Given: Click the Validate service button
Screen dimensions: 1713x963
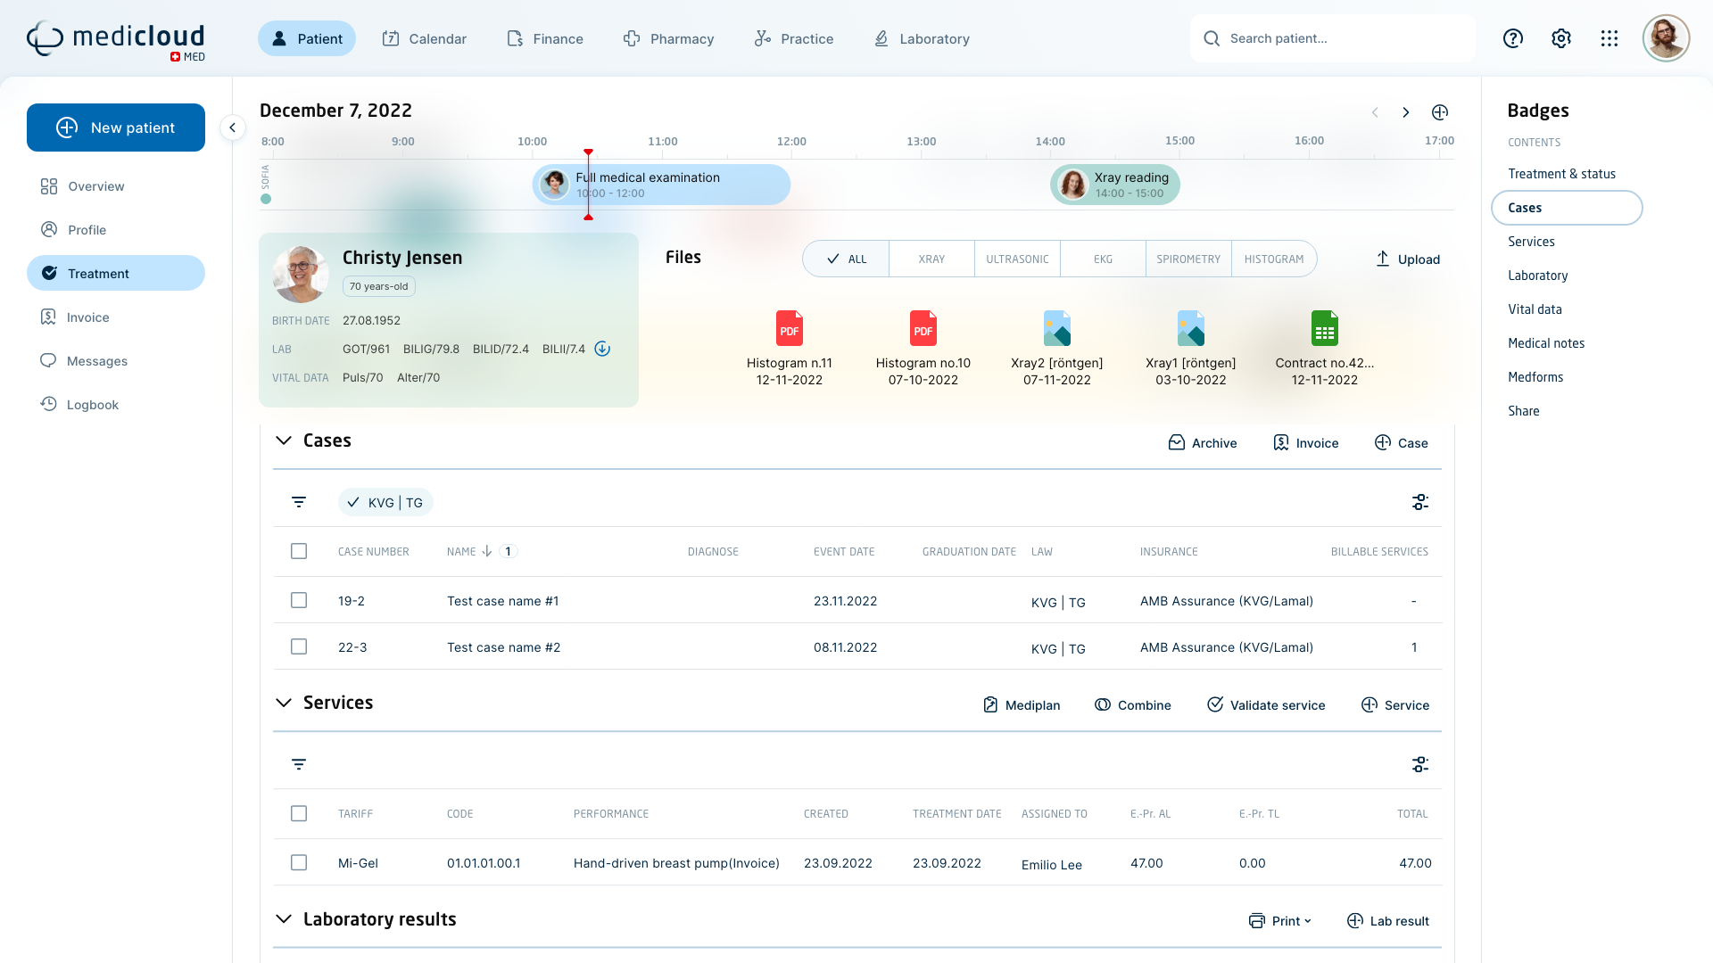Looking at the screenshot, I should pyautogui.click(x=1266, y=704).
